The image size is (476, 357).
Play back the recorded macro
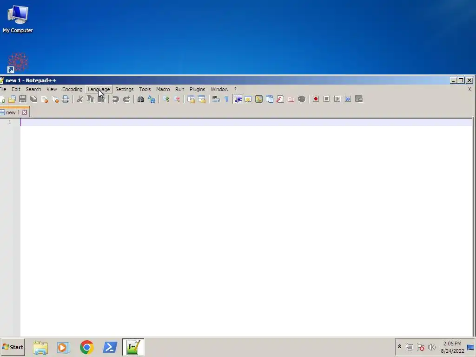coord(337,99)
